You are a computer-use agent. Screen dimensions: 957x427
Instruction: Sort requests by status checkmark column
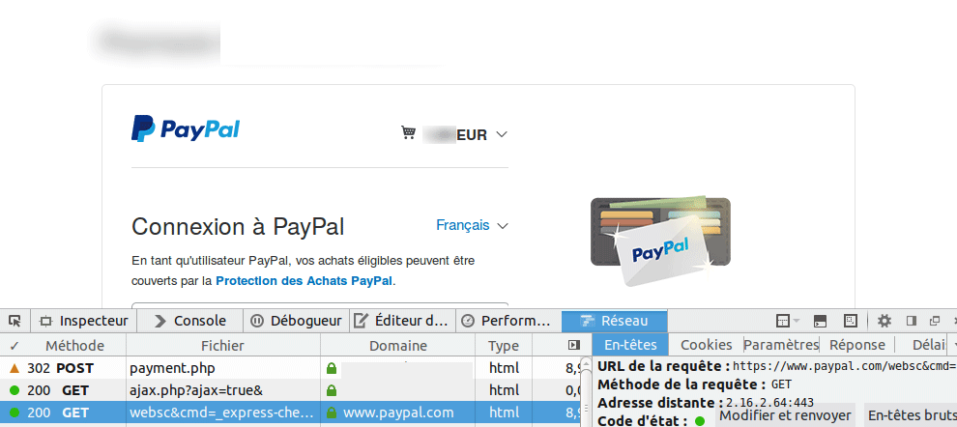pos(14,346)
